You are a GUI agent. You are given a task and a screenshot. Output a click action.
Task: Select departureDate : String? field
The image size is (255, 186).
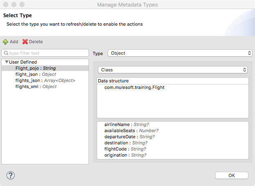[173, 137]
